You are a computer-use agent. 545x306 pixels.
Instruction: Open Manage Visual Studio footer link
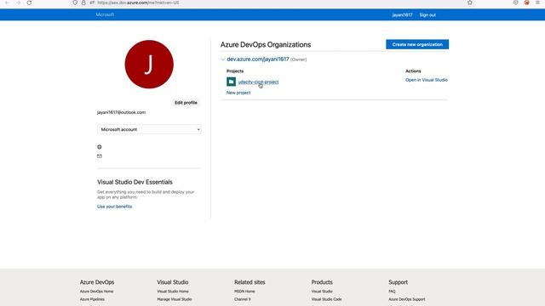point(175,299)
